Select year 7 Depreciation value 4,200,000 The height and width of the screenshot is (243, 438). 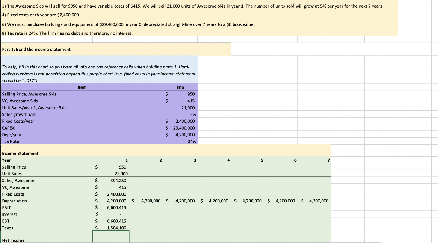pyautogui.click(x=314, y=201)
